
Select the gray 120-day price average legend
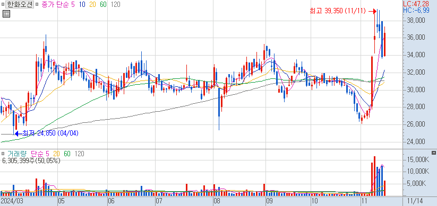[x=115, y=4]
